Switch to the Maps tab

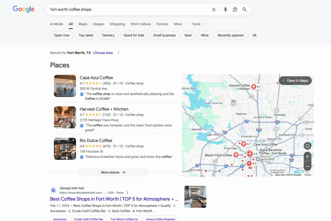[x=83, y=24]
